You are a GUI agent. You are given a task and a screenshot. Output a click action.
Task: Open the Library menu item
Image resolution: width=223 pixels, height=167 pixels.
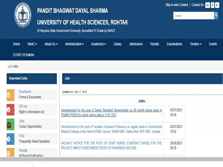[118, 44]
